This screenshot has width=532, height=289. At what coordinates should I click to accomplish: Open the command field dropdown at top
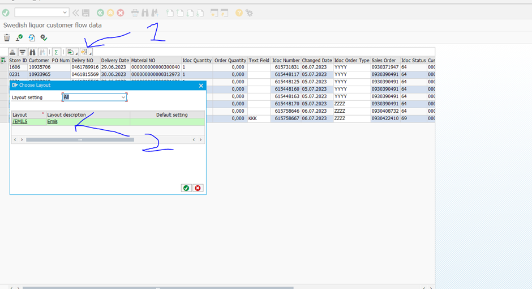click(65, 12)
